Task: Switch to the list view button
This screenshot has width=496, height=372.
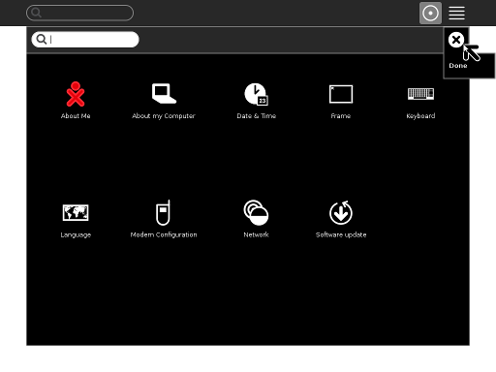Action: pyautogui.click(x=456, y=13)
